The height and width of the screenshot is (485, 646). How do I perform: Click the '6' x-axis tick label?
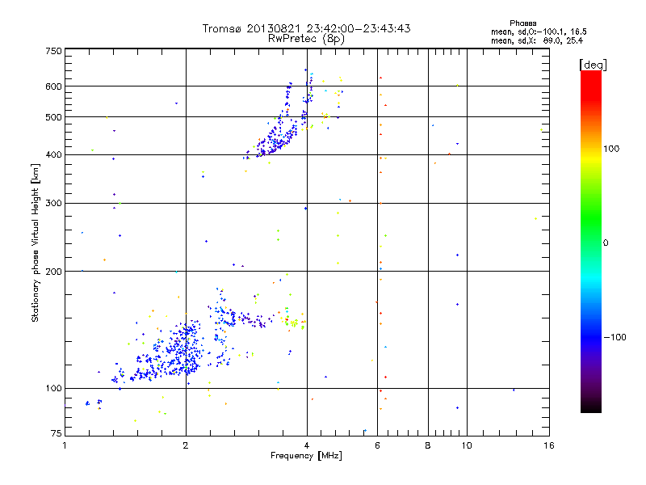tap(377, 445)
